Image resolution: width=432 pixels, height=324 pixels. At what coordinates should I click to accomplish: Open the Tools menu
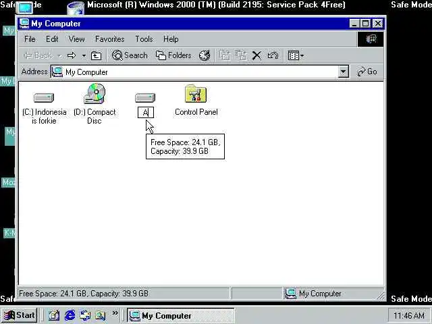coord(144,39)
